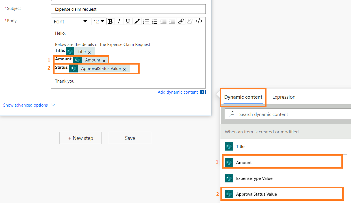Toggle italic text formatting
The height and width of the screenshot is (203, 351).
pyautogui.click(x=119, y=21)
